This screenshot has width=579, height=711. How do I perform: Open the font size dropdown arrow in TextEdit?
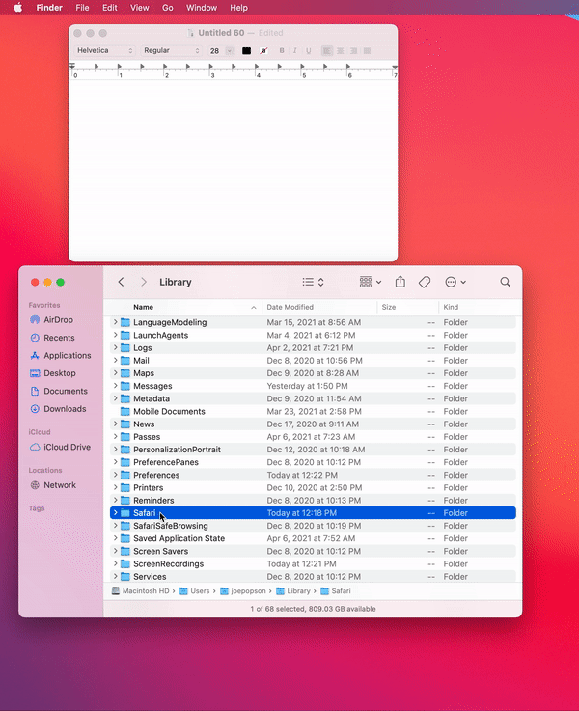coord(230,51)
